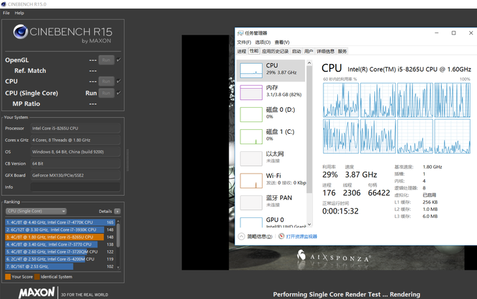
Task: Switch to the 进程 tab
Action: click(242, 52)
